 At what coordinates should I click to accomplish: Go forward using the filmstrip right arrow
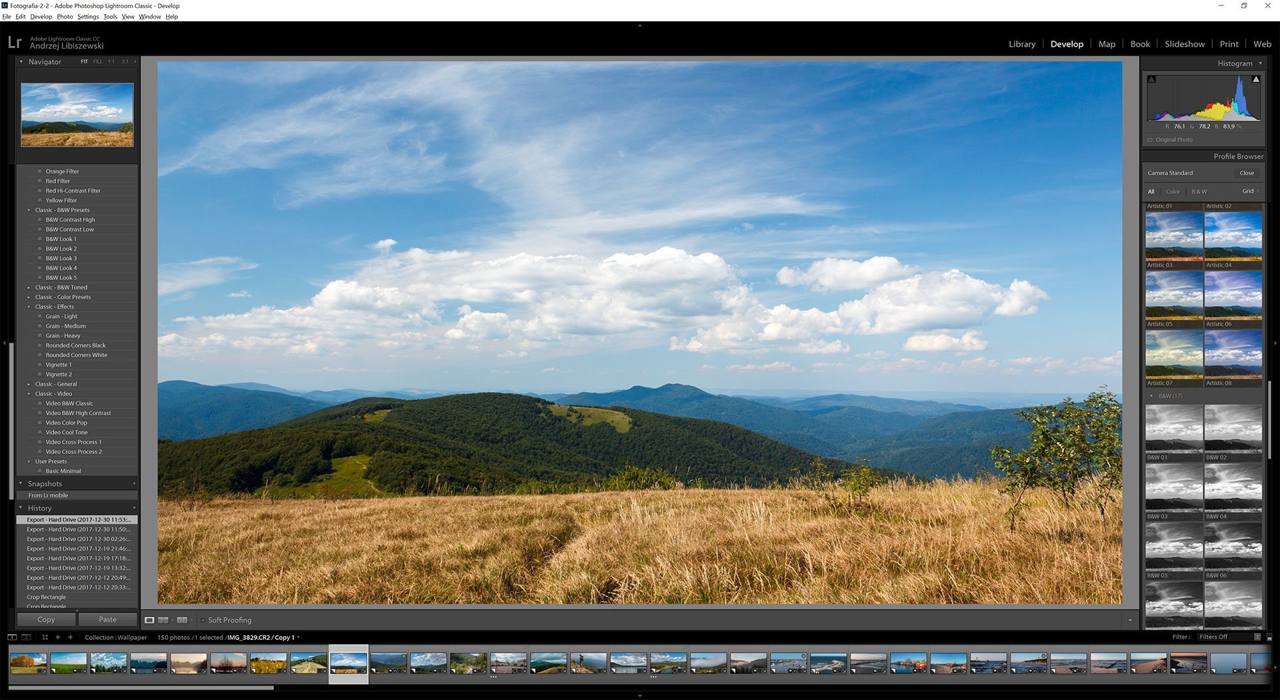tap(70, 637)
